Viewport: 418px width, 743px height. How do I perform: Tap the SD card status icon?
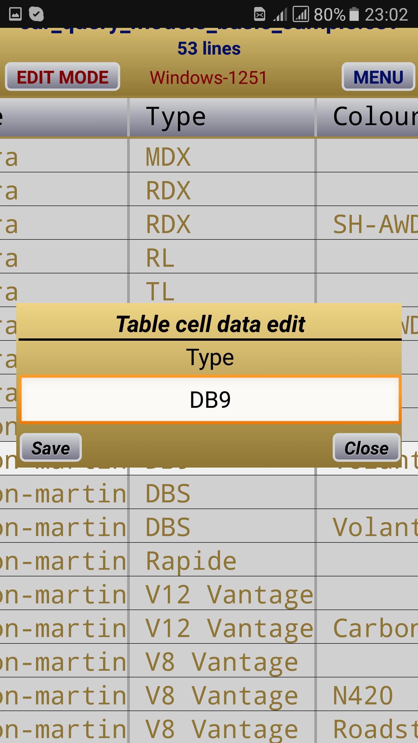(260, 14)
